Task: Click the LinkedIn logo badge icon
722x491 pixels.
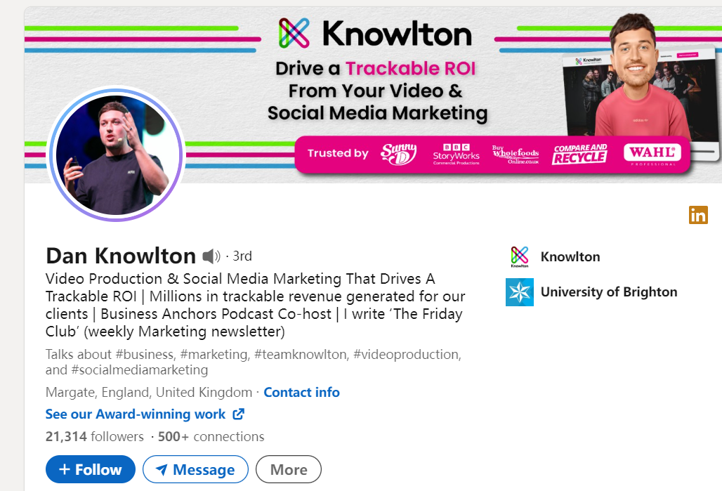Action: 698,215
